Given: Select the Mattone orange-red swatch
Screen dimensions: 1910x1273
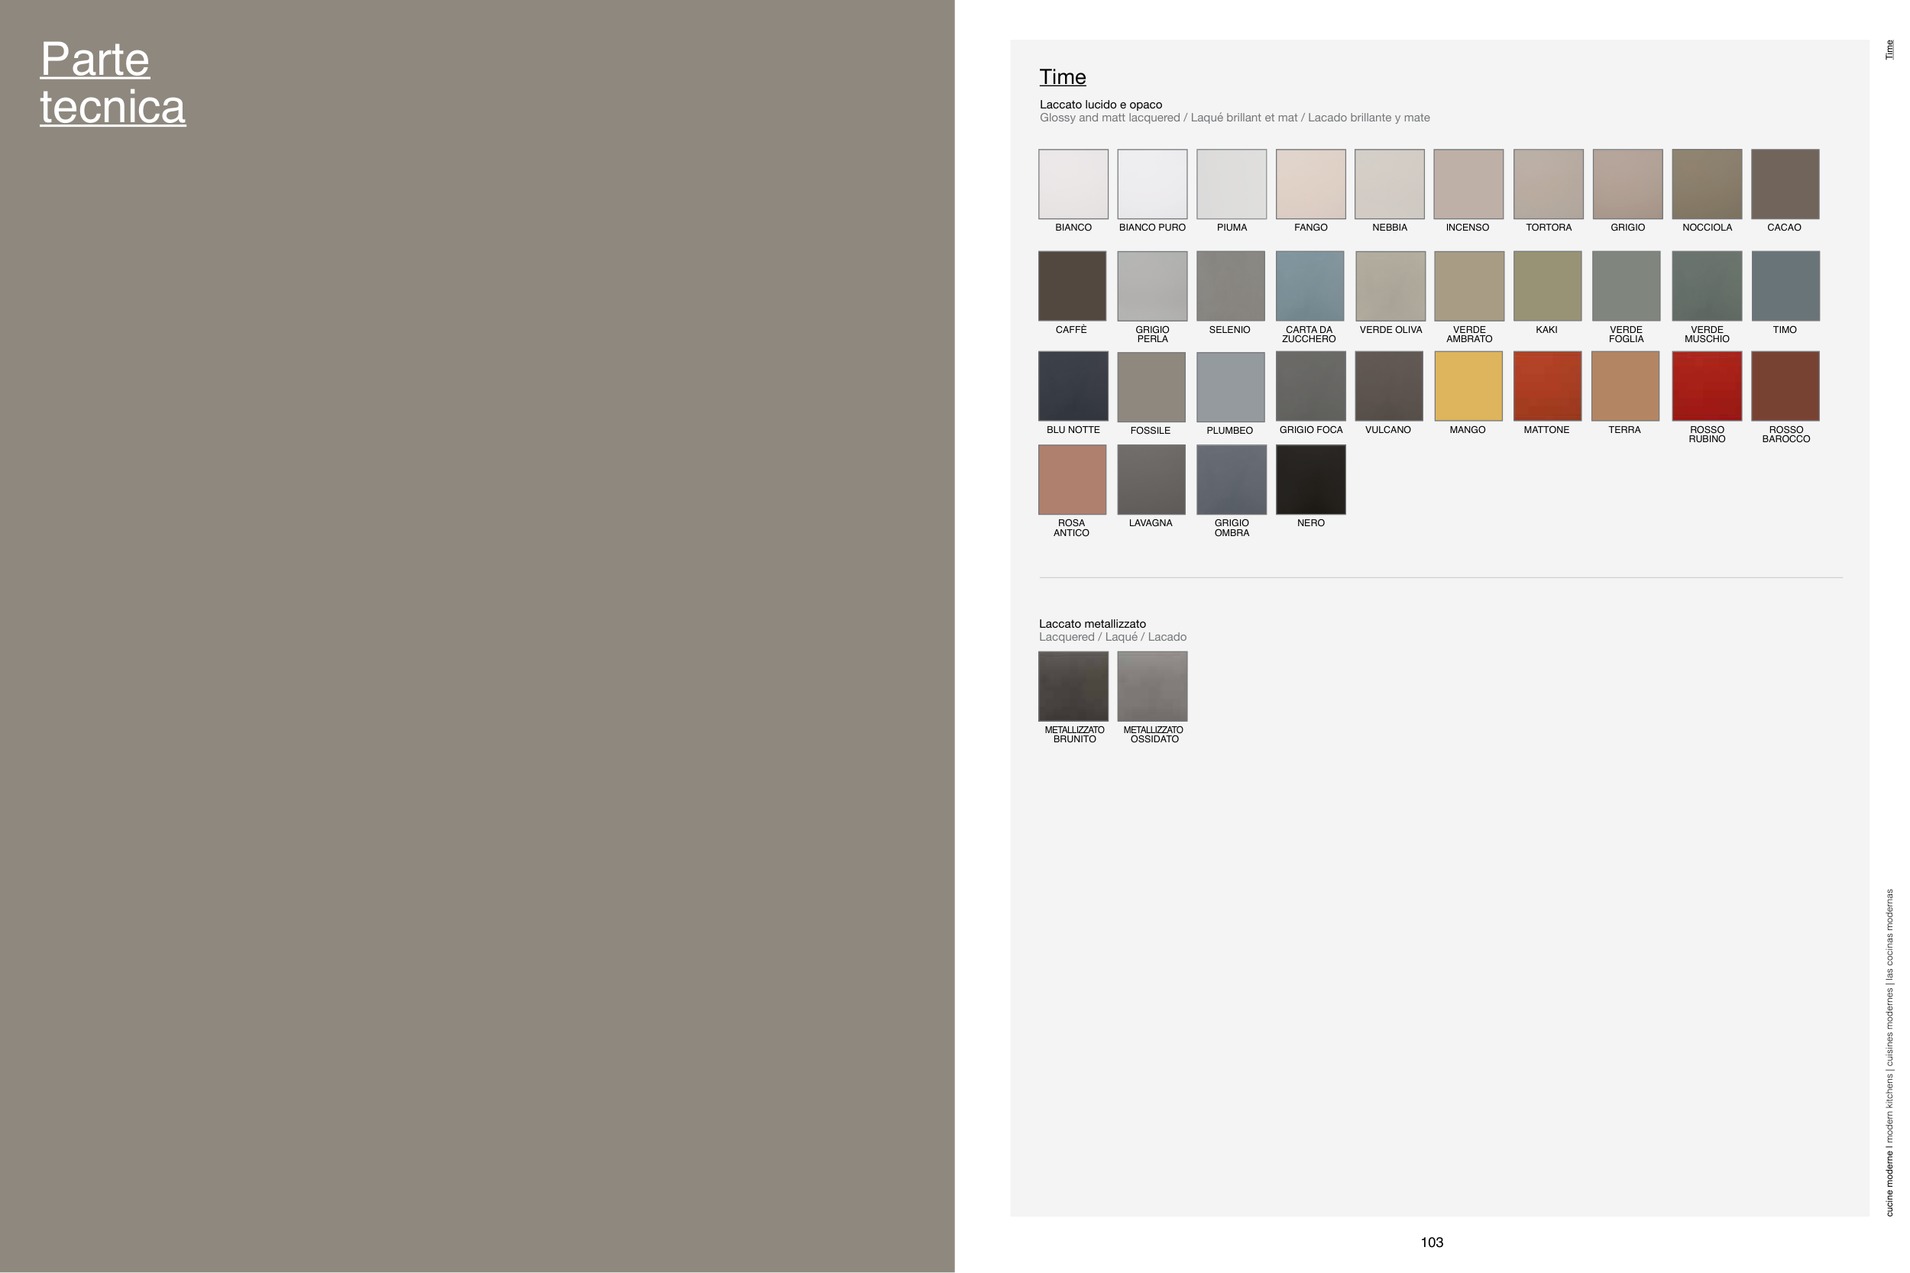Looking at the screenshot, I should pyautogui.click(x=1547, y=386).
